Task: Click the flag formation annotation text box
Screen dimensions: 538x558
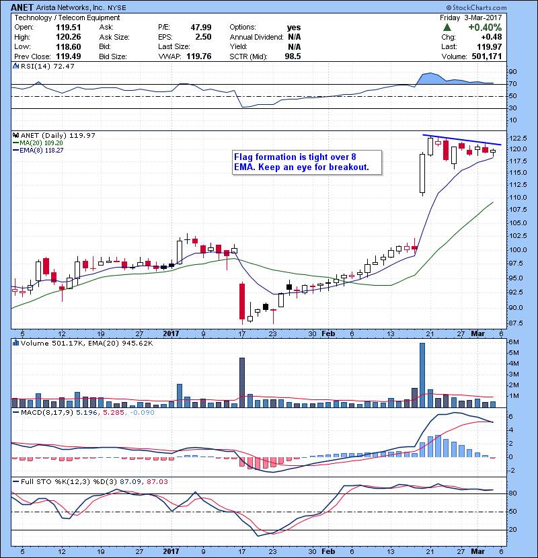Action: point(307,162)
